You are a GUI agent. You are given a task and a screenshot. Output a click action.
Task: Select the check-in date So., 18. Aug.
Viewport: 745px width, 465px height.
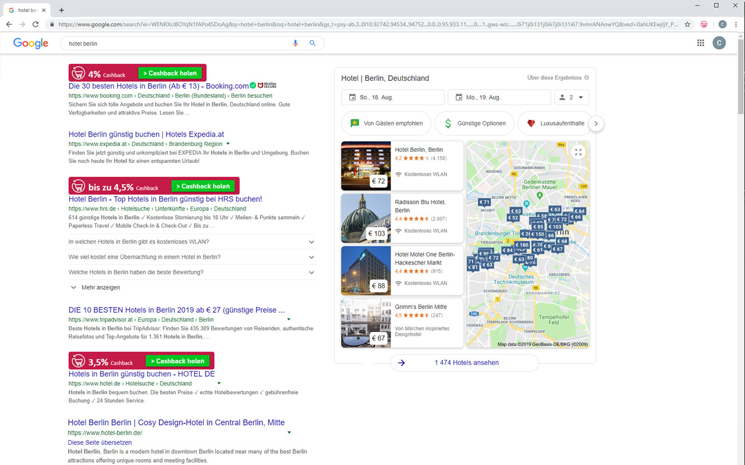point(393,97)
